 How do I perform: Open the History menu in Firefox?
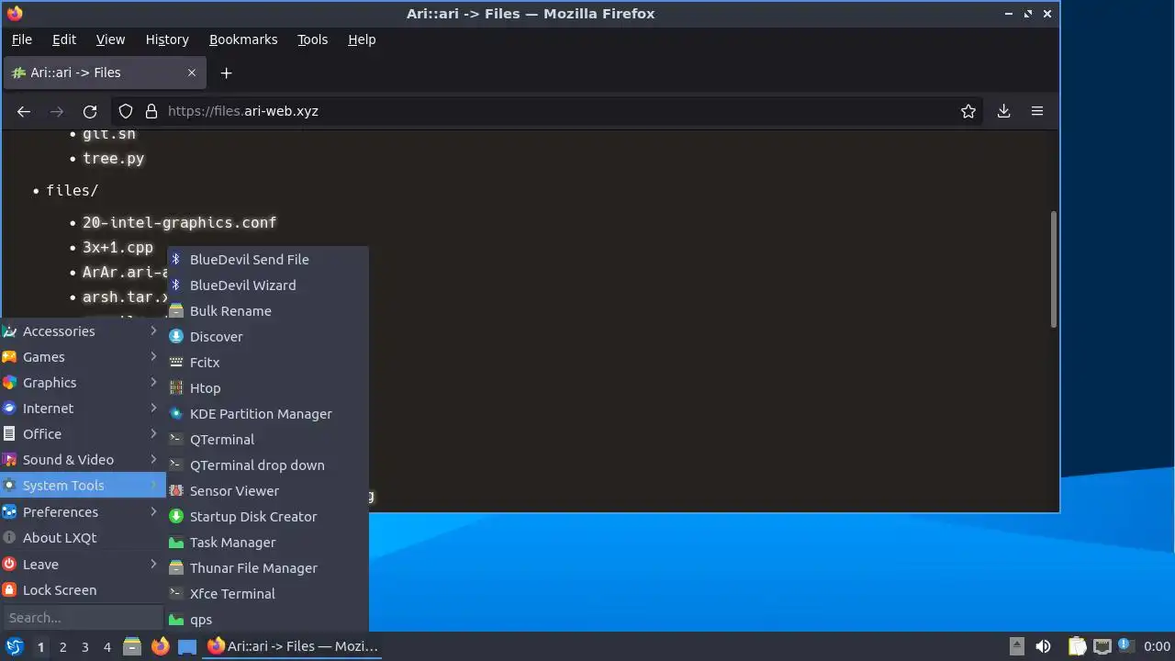167,39
